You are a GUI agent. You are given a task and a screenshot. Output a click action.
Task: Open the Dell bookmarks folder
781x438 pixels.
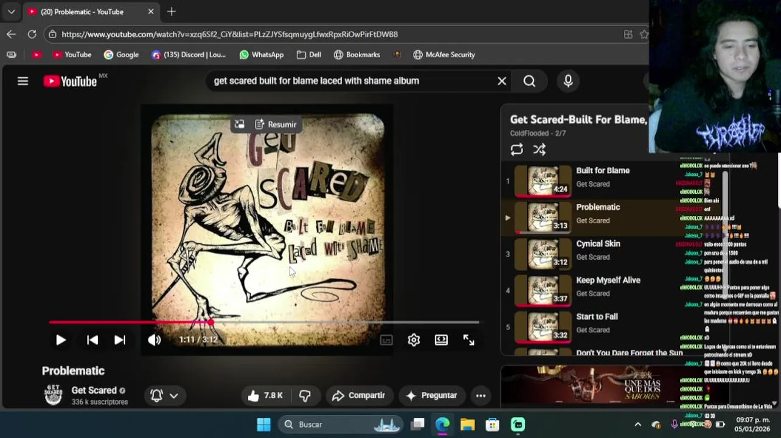[309, 55]
